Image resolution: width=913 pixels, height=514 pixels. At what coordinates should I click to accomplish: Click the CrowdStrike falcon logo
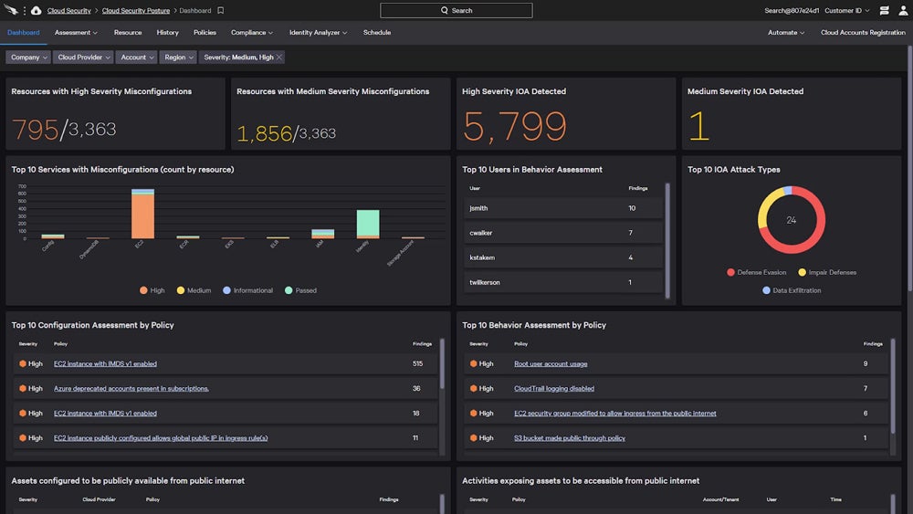click(x=9, y=11)
